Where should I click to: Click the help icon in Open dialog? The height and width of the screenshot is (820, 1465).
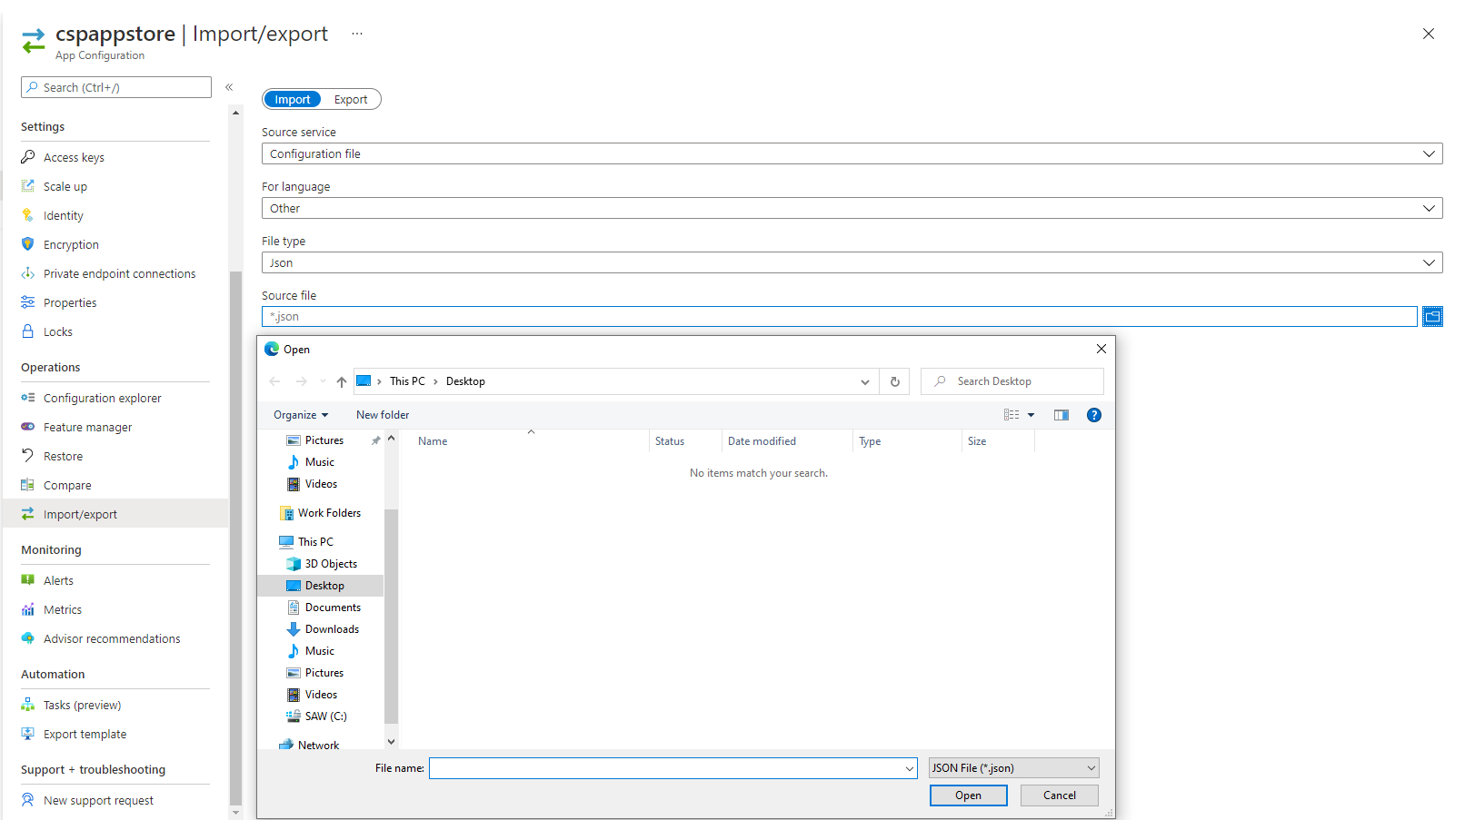1094,415
